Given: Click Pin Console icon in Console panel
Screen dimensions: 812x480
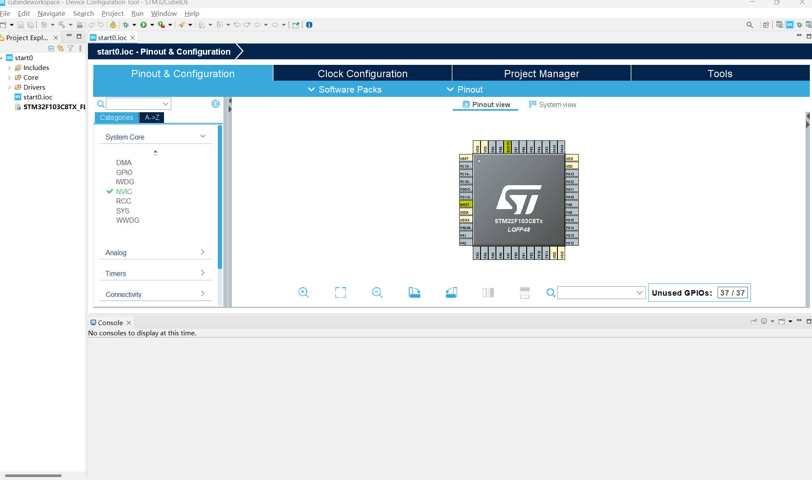Looking at the screenshot, I should point(754,321).
